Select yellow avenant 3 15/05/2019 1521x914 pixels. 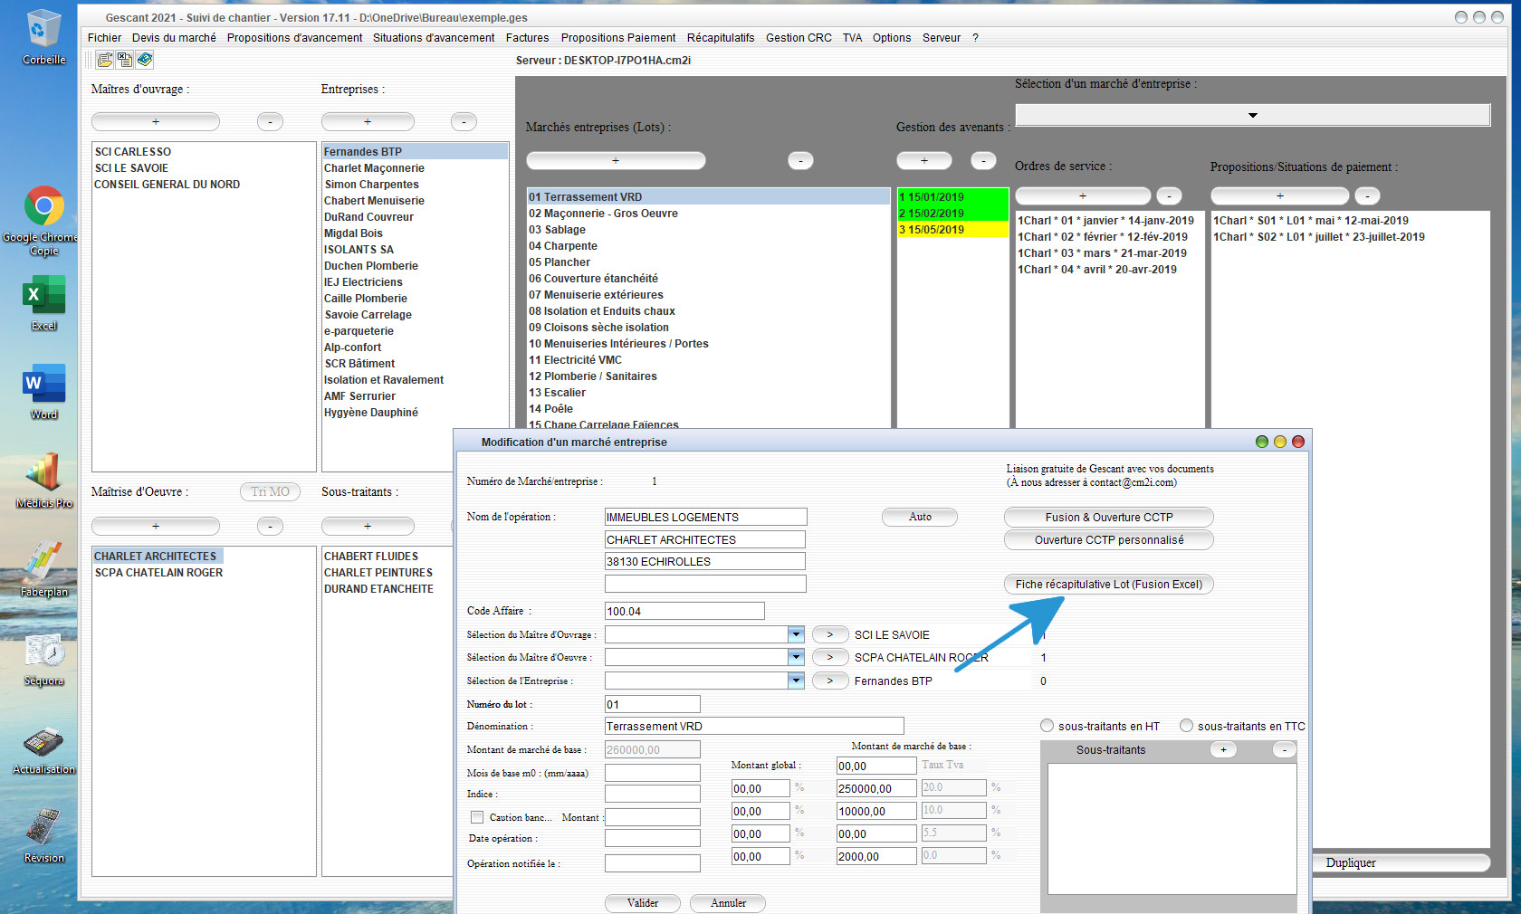point(952,229)
